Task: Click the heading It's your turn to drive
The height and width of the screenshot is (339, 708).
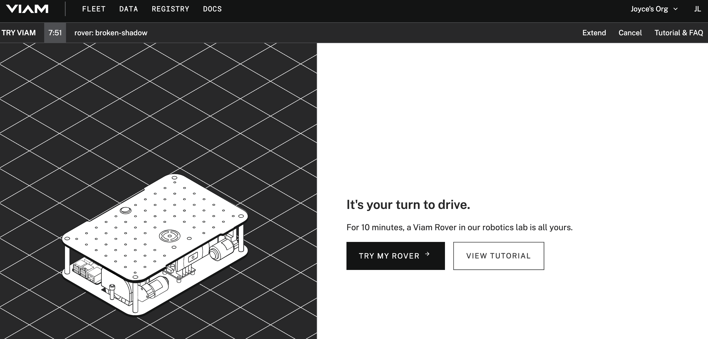Action: 408,205
